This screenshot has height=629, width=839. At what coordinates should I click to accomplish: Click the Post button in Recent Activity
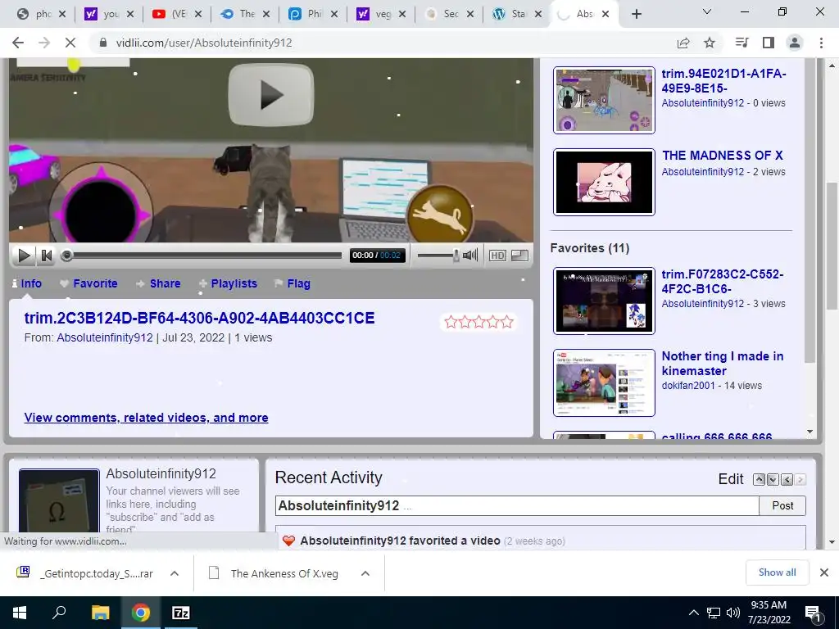point(782,505)
